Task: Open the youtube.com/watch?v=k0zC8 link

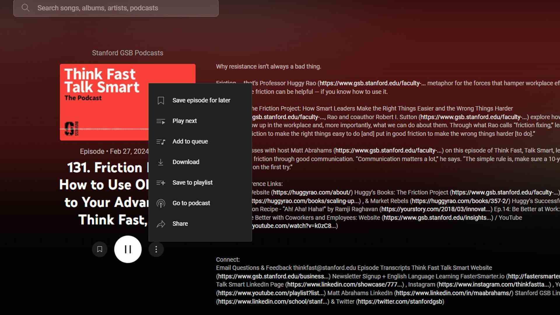Action: 295,226
